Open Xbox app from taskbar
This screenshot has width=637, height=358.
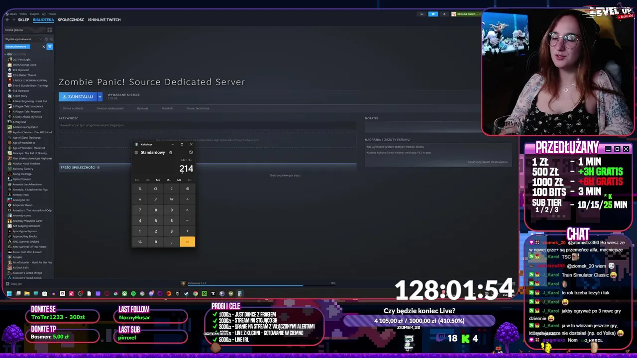124,293
